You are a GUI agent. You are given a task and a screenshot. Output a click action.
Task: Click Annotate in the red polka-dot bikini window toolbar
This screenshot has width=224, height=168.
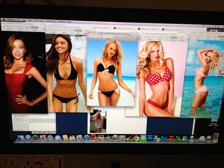click(x=181, y=39)
